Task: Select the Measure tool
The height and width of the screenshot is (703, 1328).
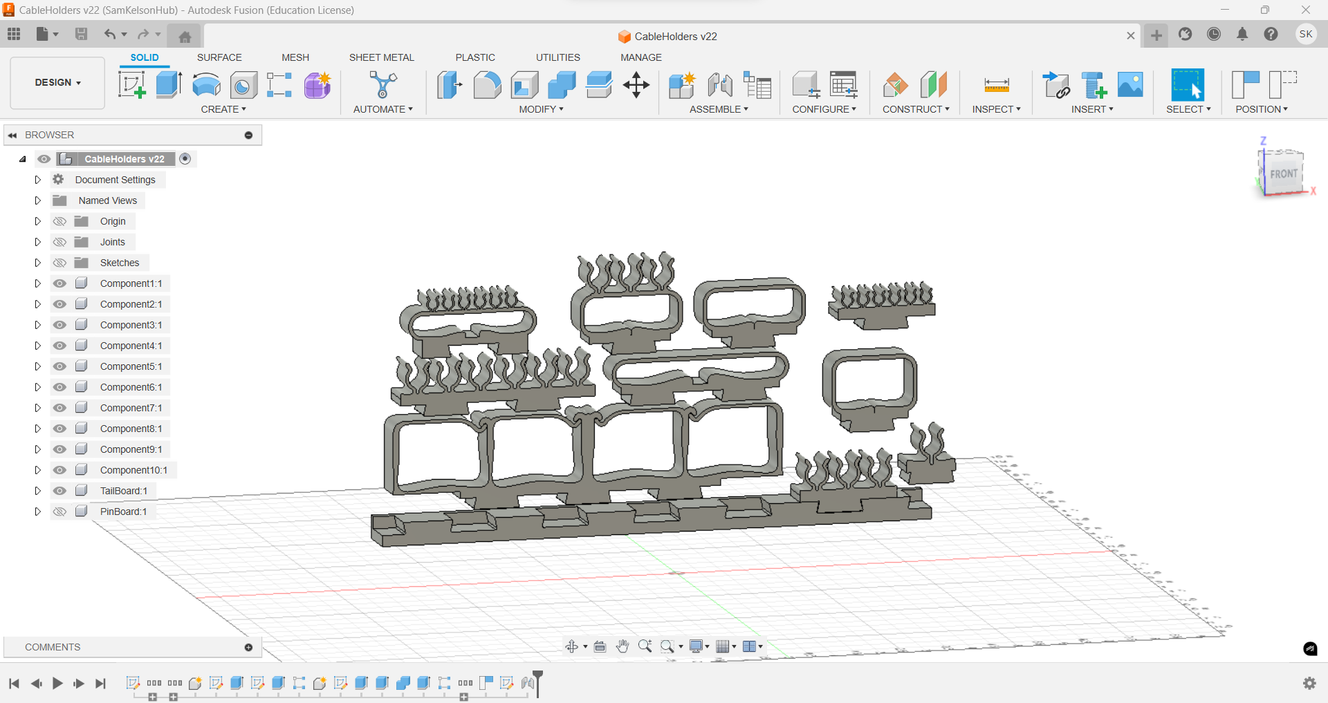Action: [997, 85]
